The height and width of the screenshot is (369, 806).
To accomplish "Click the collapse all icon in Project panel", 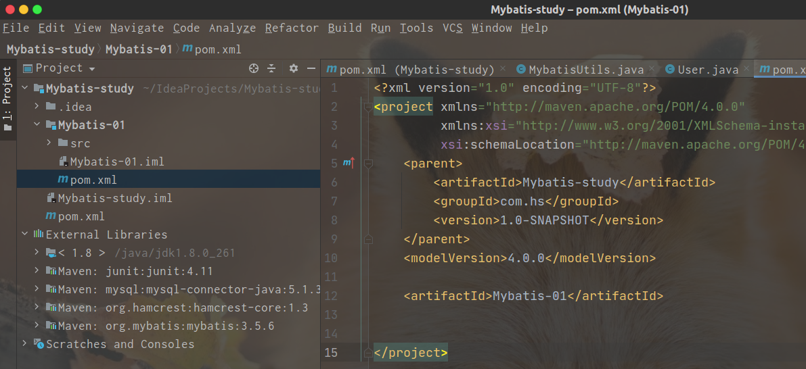I will [271, 68].
